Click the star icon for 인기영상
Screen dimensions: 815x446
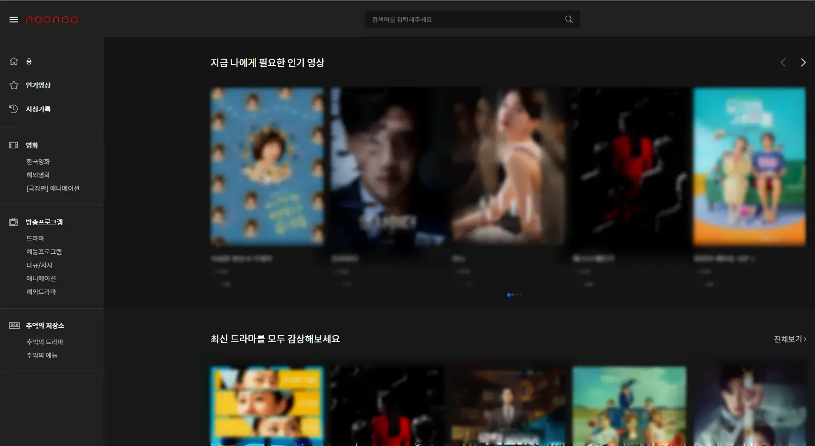[14, 85]
